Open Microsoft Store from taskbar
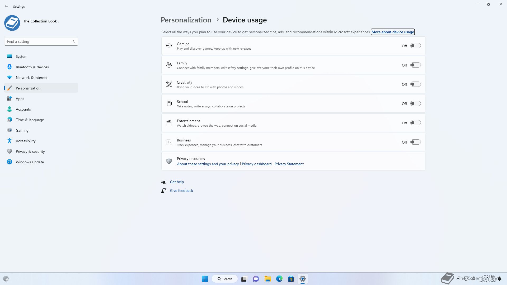Screen dimensions: 507x285 click(x=291, y=279)
